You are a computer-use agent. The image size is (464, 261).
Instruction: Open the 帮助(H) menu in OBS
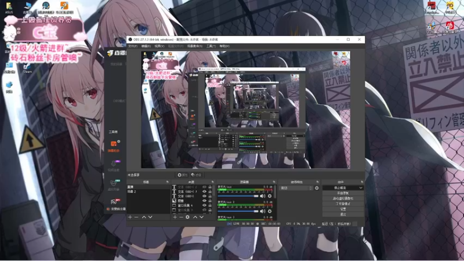(x=224, y=46)
